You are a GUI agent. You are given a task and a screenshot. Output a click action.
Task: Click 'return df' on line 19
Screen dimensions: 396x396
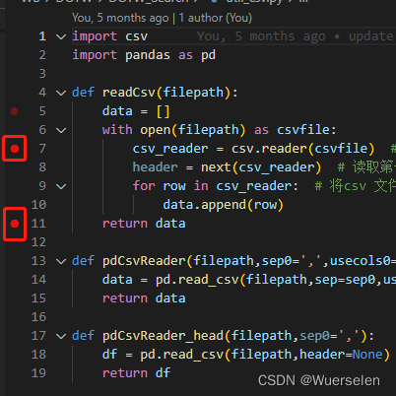(136, 373)
